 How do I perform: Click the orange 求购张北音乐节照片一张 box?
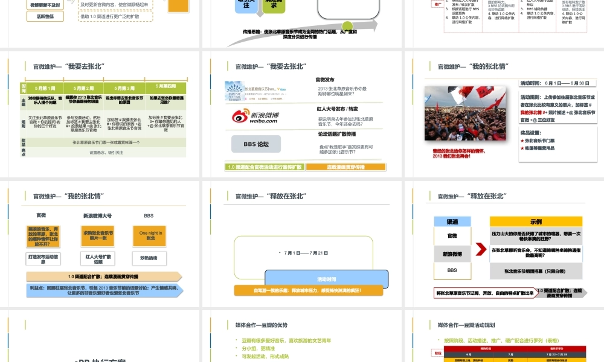coord(98,235)
